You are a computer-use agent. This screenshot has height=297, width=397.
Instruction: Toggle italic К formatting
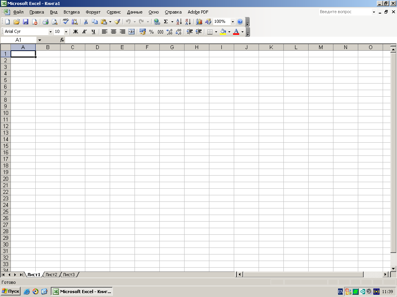pos(85,32)
